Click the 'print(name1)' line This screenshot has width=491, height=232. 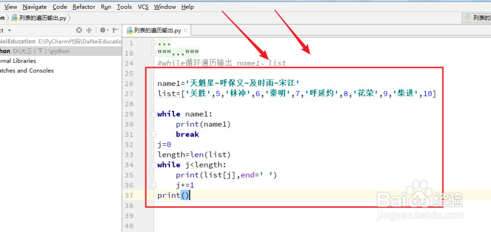(203, 125)
